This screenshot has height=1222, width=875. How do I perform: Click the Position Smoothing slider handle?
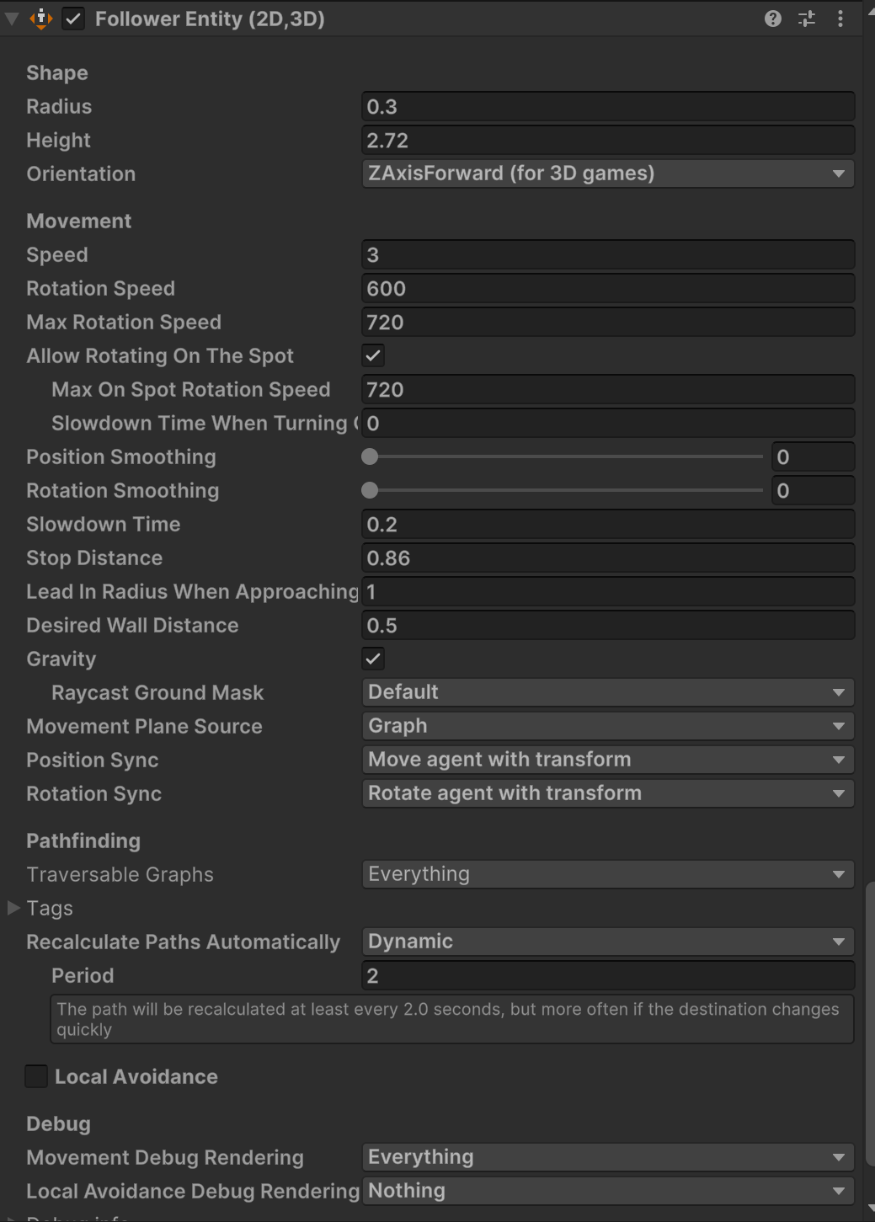click(x=370, y=456)
